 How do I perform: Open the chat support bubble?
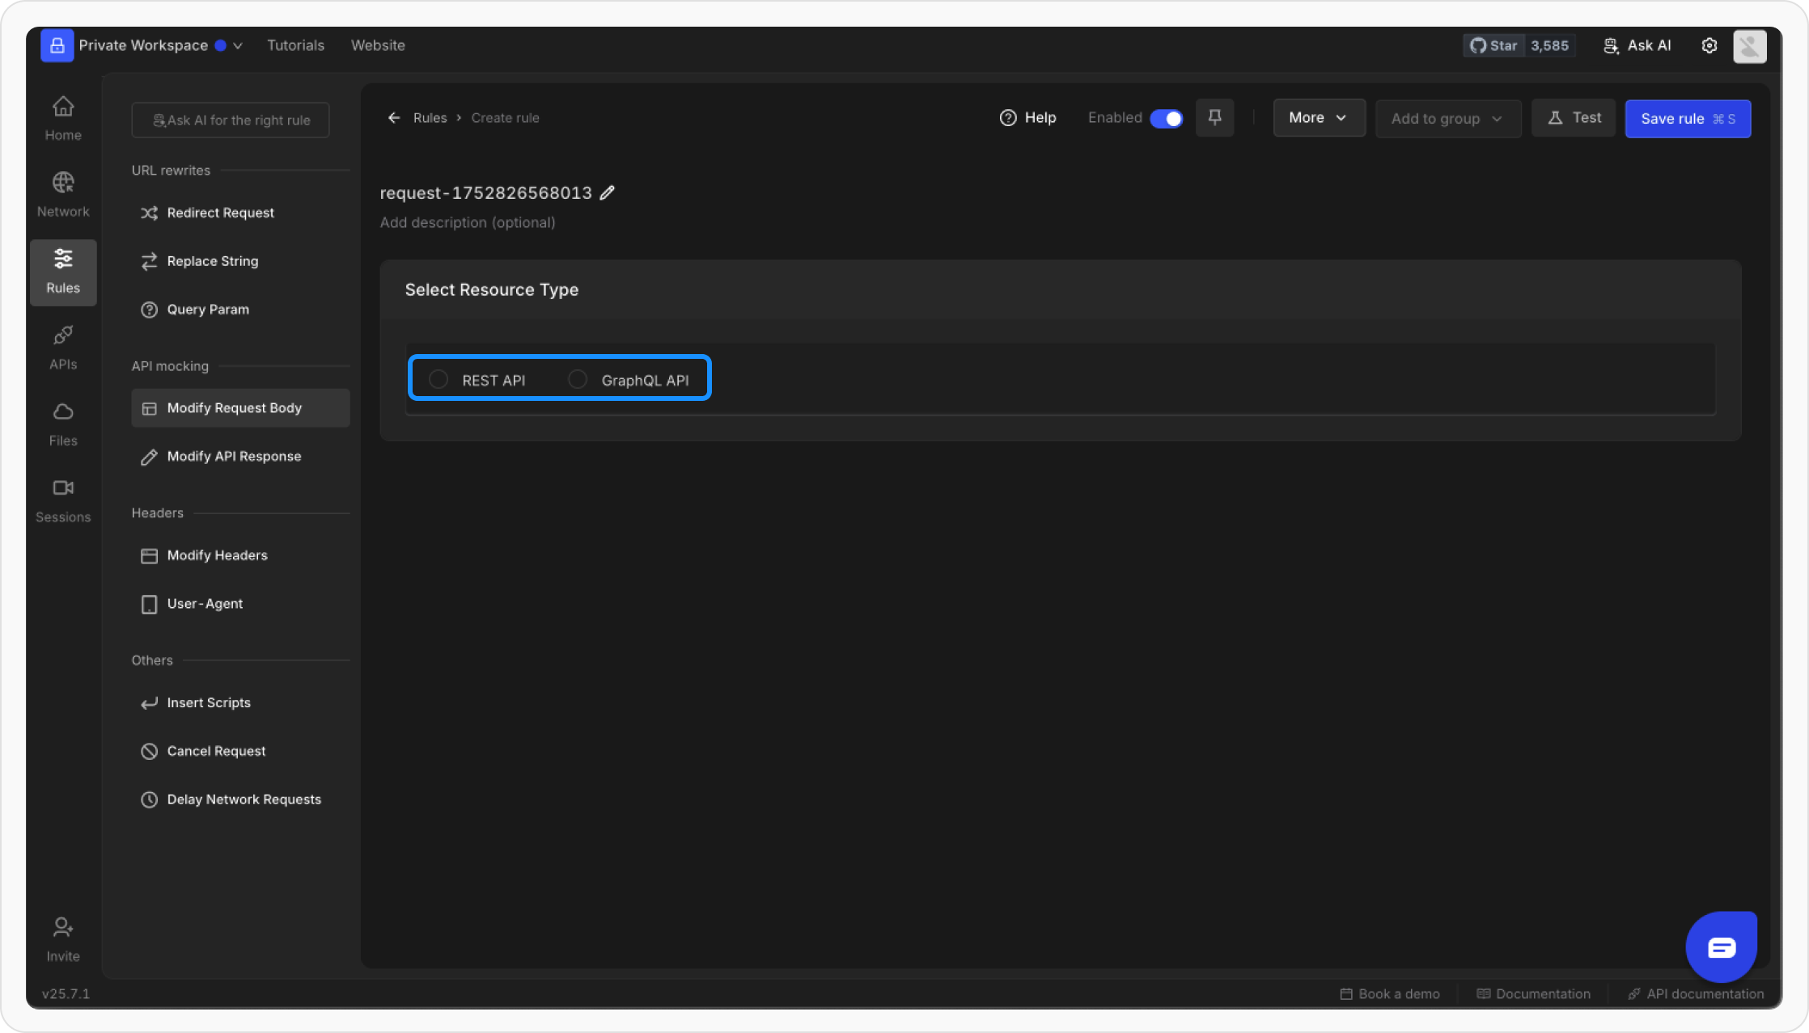pyautogui.click(x=1721, y=947)
